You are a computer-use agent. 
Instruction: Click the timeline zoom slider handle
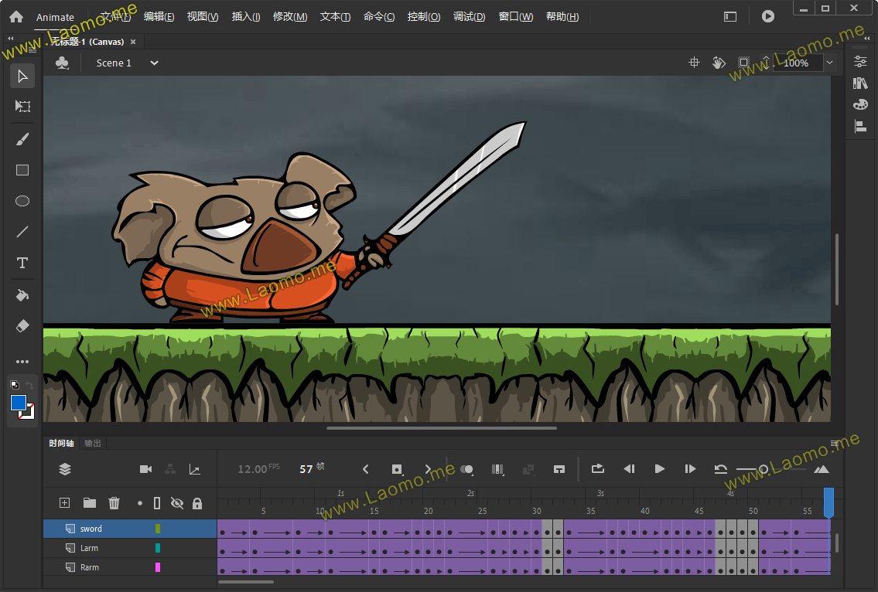coord(764,469)
